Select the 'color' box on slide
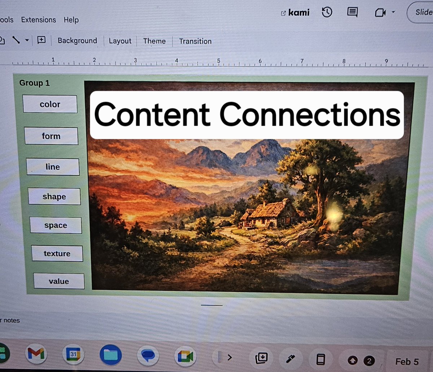 point(50,104)
